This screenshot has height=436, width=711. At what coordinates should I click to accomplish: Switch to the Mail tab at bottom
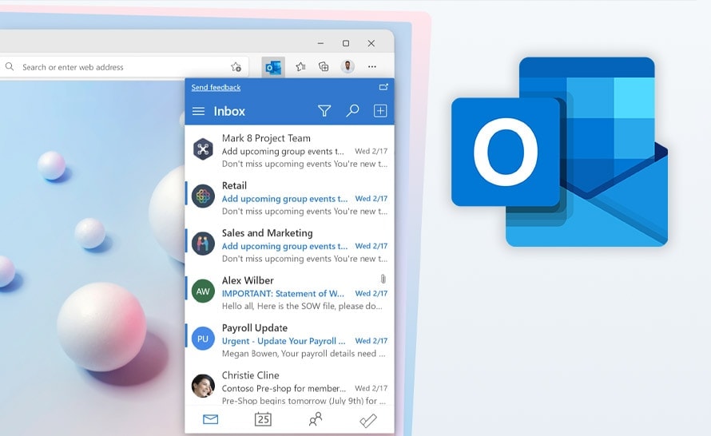[x=210, y=420]
